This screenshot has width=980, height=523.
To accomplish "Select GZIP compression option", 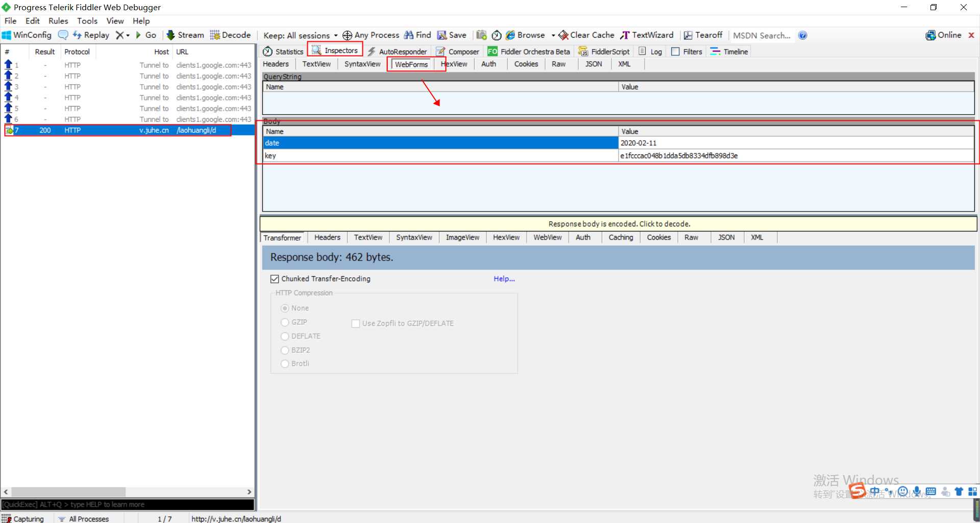I will click(285, 322).
